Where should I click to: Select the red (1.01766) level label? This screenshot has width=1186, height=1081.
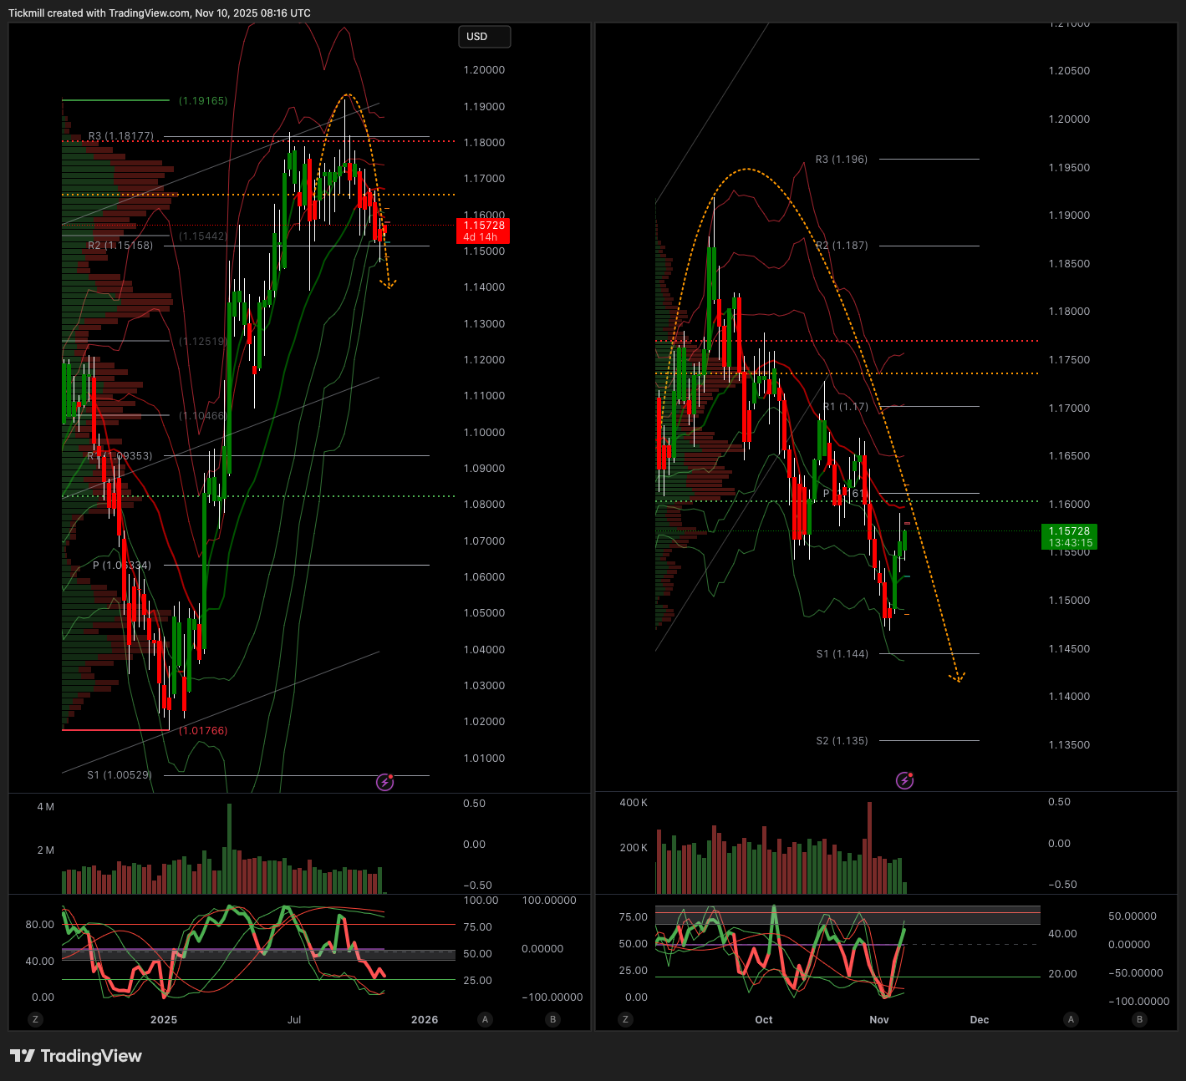204,730
